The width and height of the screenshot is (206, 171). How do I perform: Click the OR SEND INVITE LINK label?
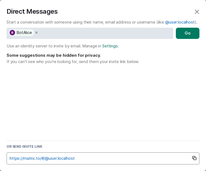[x=24, y=147]
